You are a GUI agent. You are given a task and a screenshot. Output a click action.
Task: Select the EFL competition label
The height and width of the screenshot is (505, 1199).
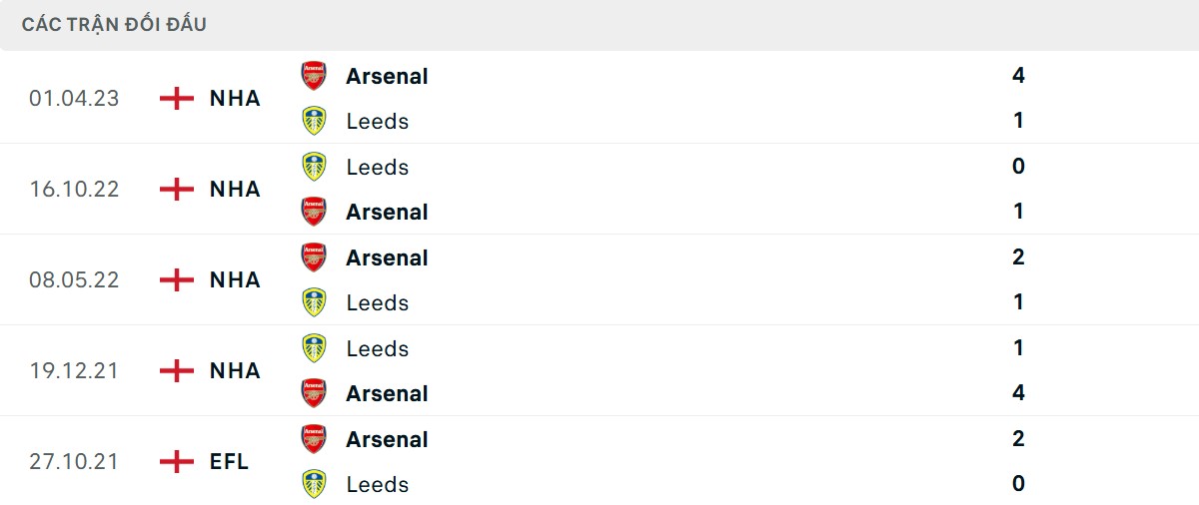[x=230, y=461]
